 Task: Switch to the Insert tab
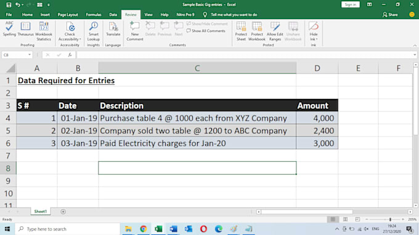(x=45, y=15)
